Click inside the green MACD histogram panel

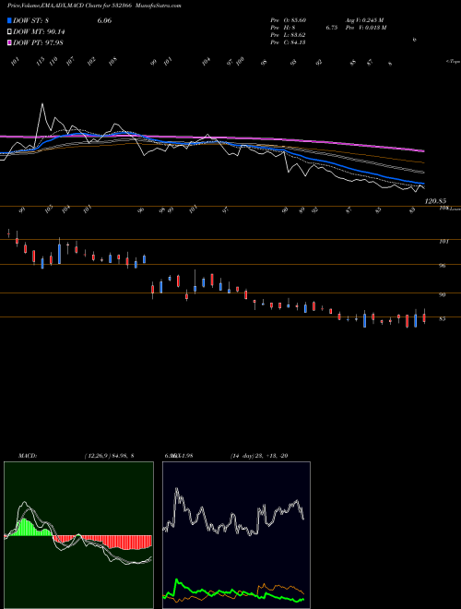pyautogui.click(x=78, y=535)
